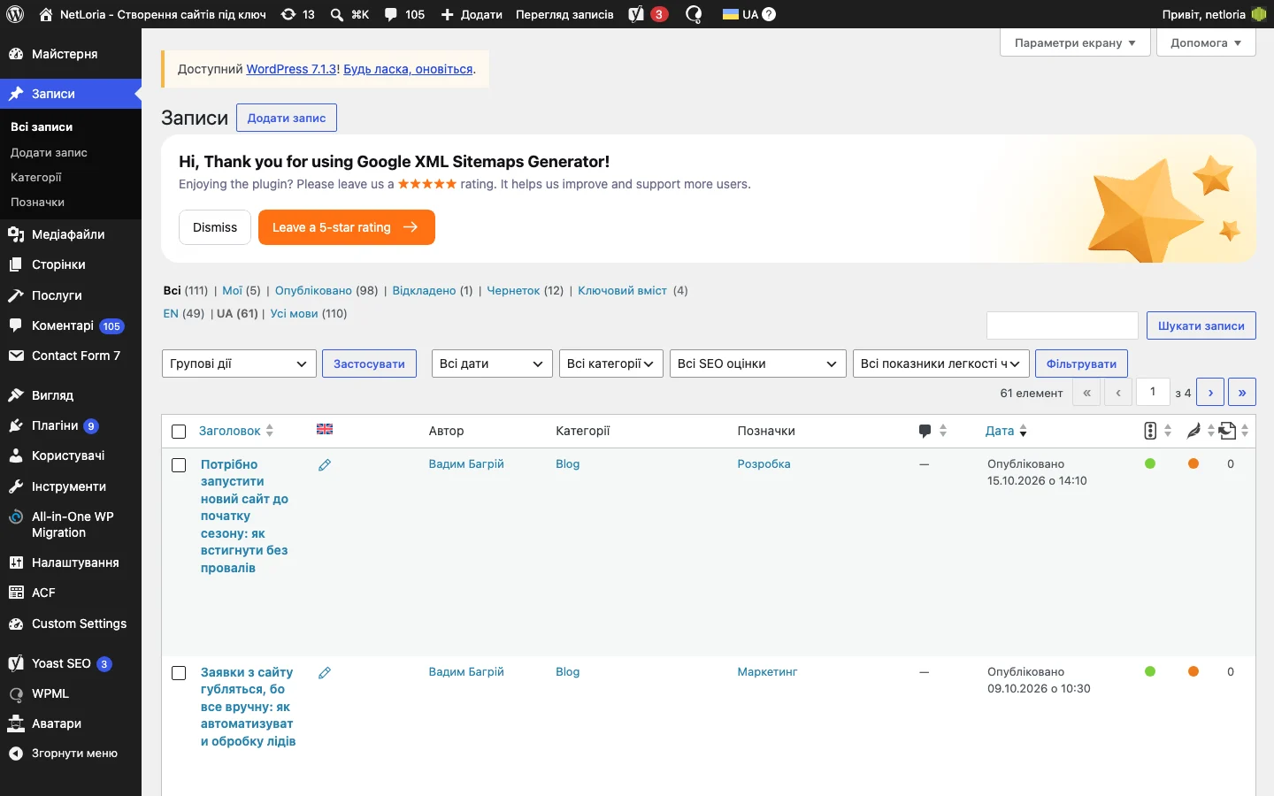Click the edit pencil for Заявки з сайту post
The width and height of the screenshot is (1274, 796).
pos(325,673)
